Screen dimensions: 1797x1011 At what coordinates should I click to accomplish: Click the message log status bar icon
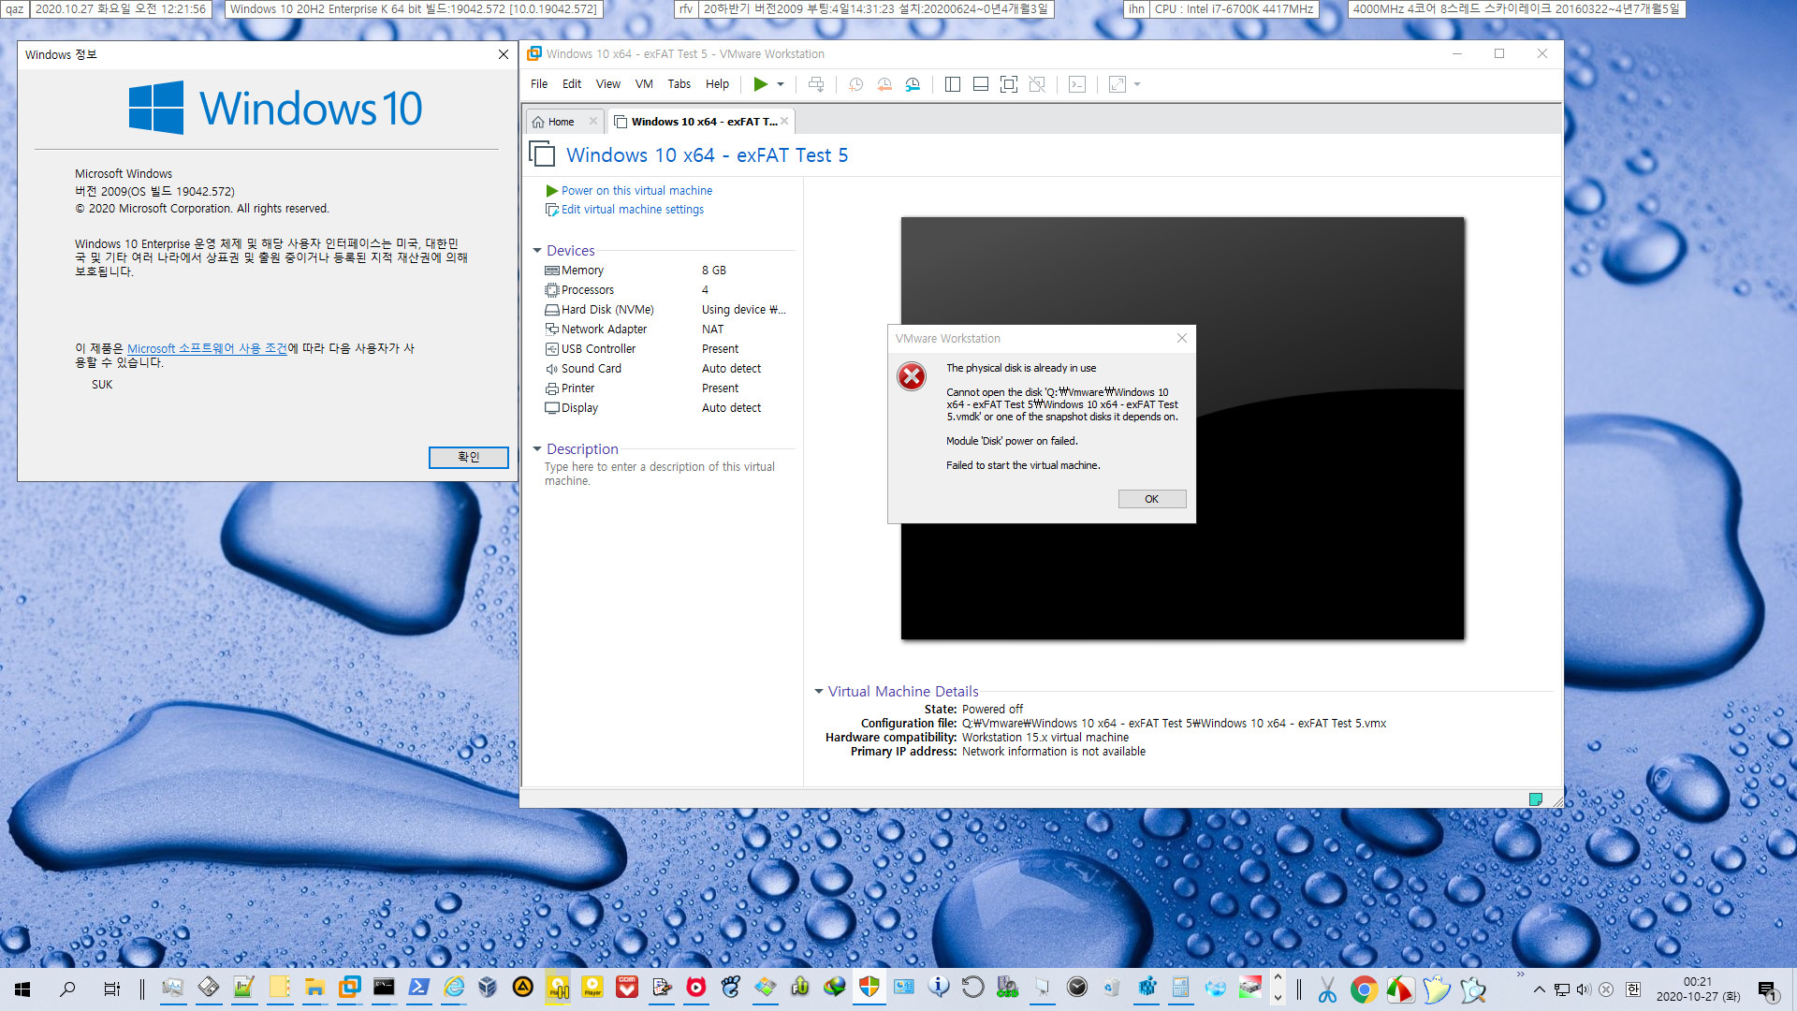point(1536,799)
